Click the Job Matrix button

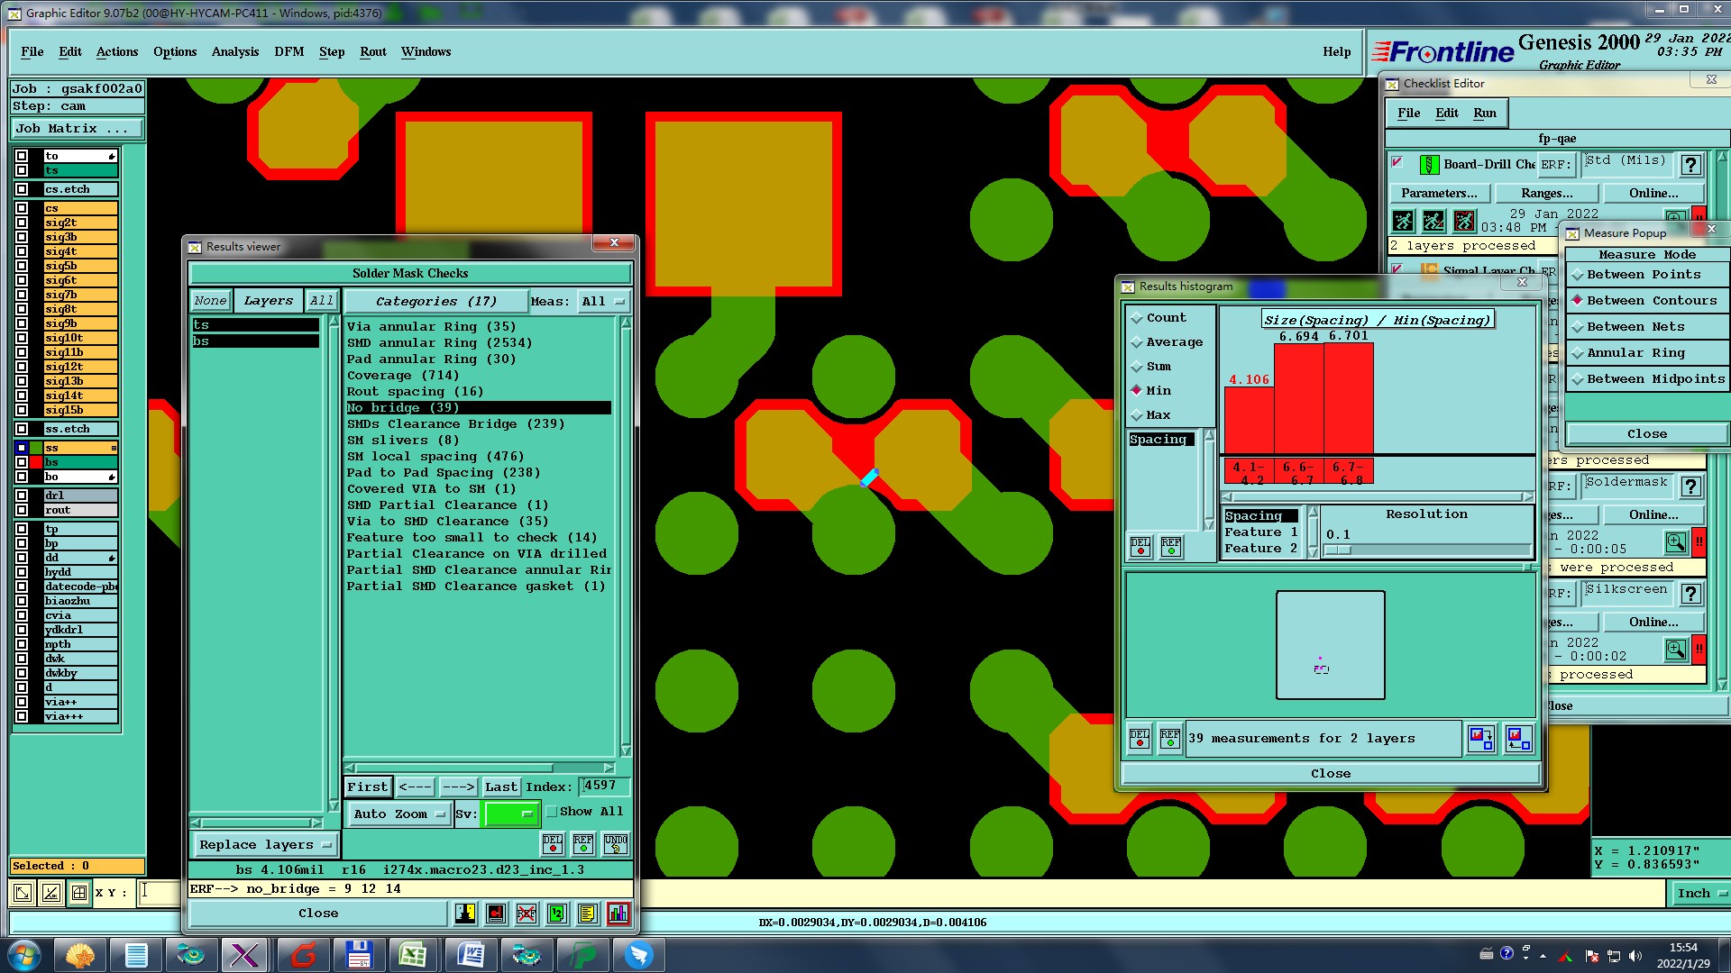coord(77,128)
